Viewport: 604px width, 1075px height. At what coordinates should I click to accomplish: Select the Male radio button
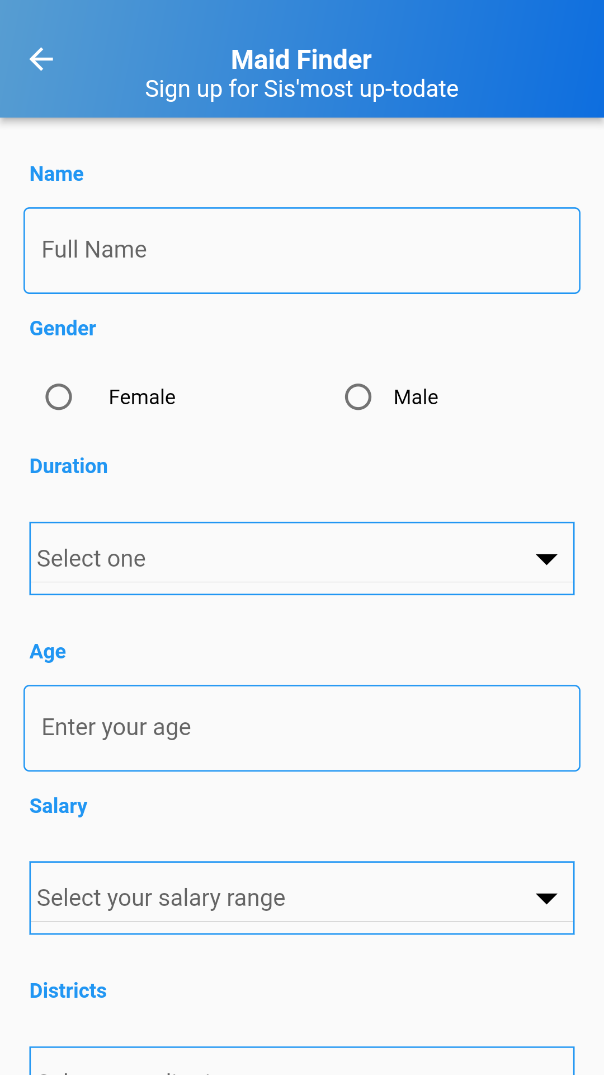pos(358,397)
